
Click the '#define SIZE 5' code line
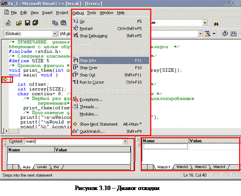29,61
